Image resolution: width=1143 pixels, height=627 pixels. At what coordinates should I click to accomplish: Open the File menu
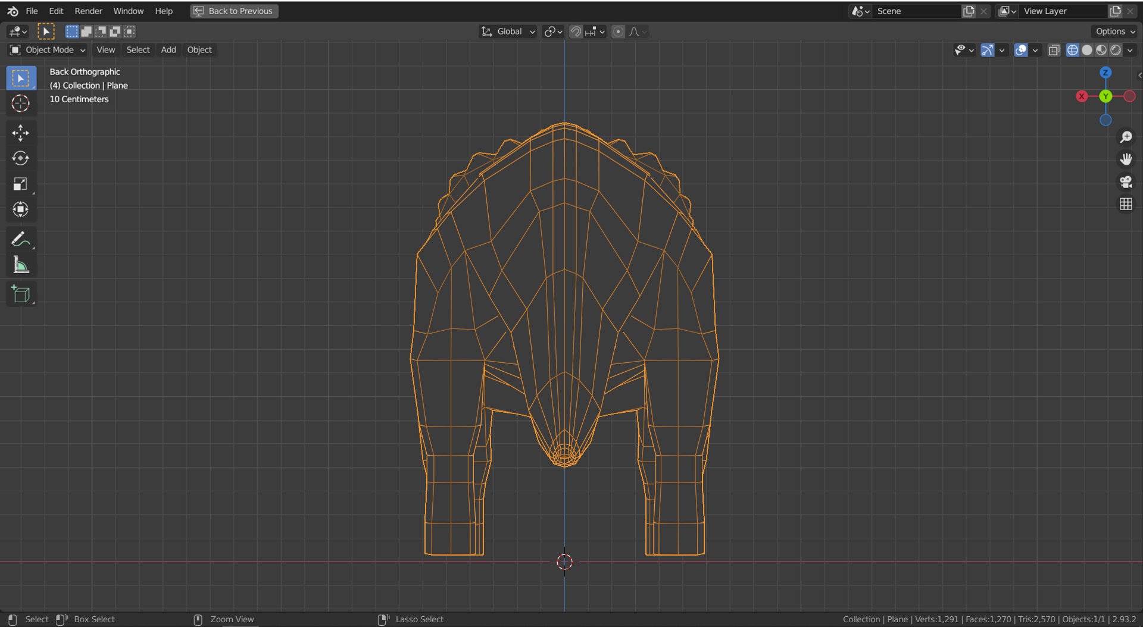click(32, 11)
